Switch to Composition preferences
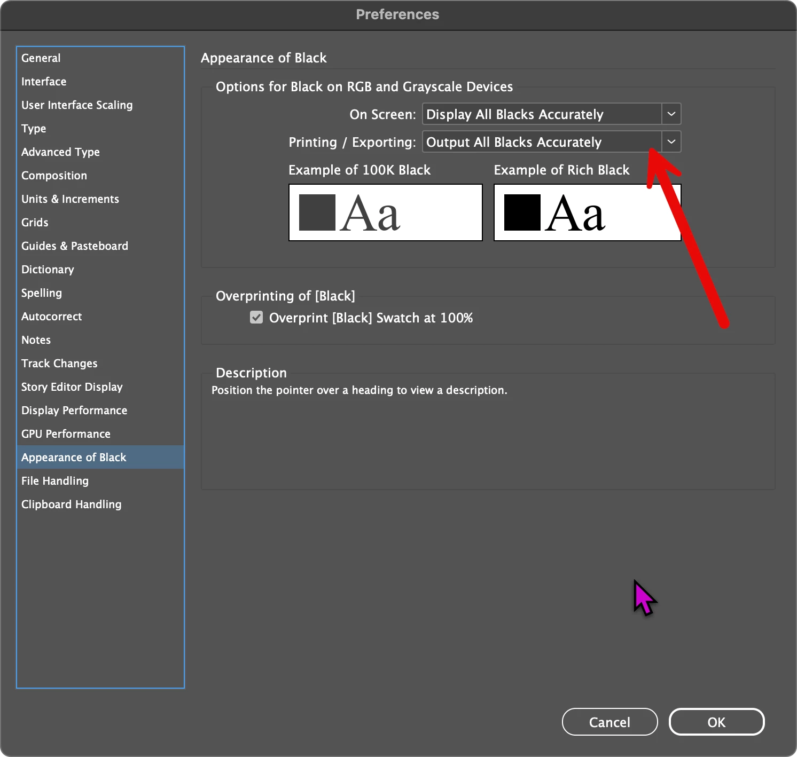 [x=100, y=176]
